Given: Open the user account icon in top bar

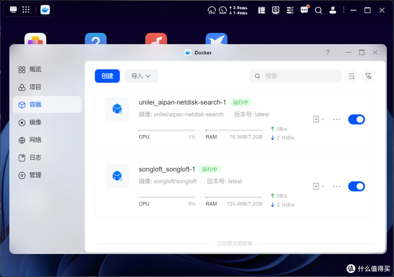Looking at the screenshot, I should [333, 10].
